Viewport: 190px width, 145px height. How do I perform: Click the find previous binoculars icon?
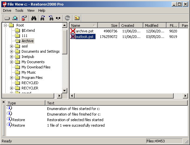[x=51, y=18]
